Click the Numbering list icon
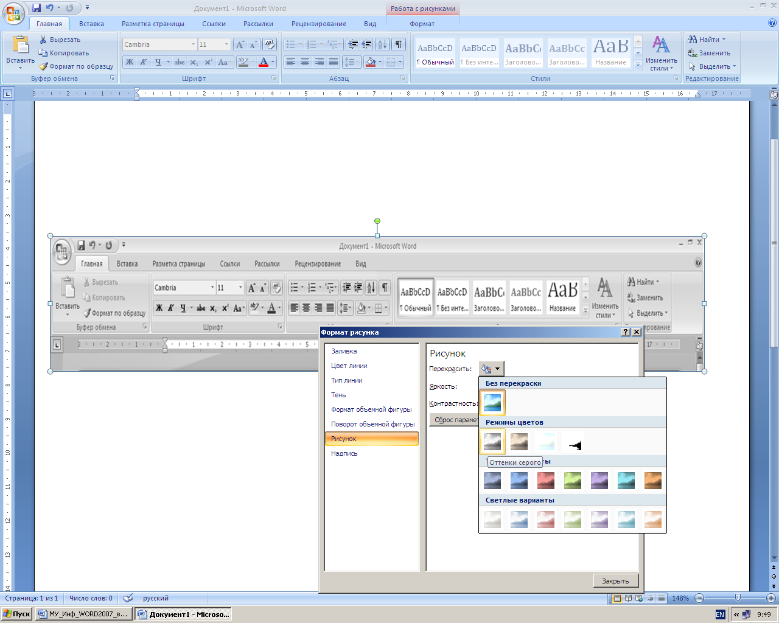 pos(312,44)
